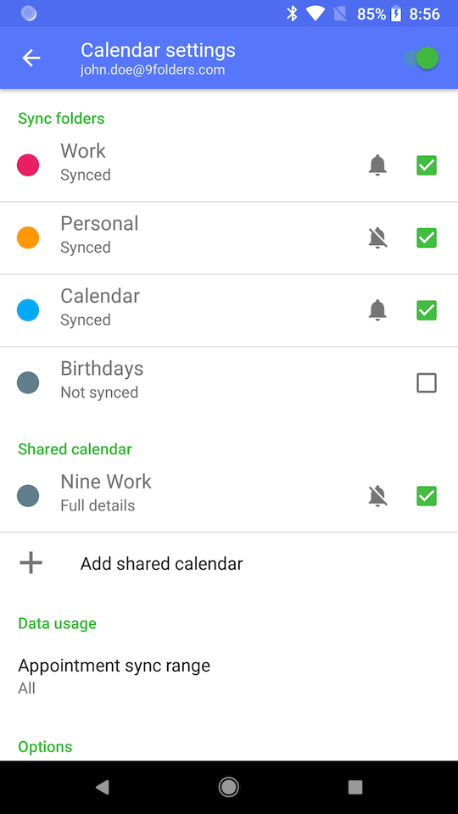This screenshot has width=458, height=814.
Task: Toggle the calendar sync switch in header
Action: coord(422,59)
